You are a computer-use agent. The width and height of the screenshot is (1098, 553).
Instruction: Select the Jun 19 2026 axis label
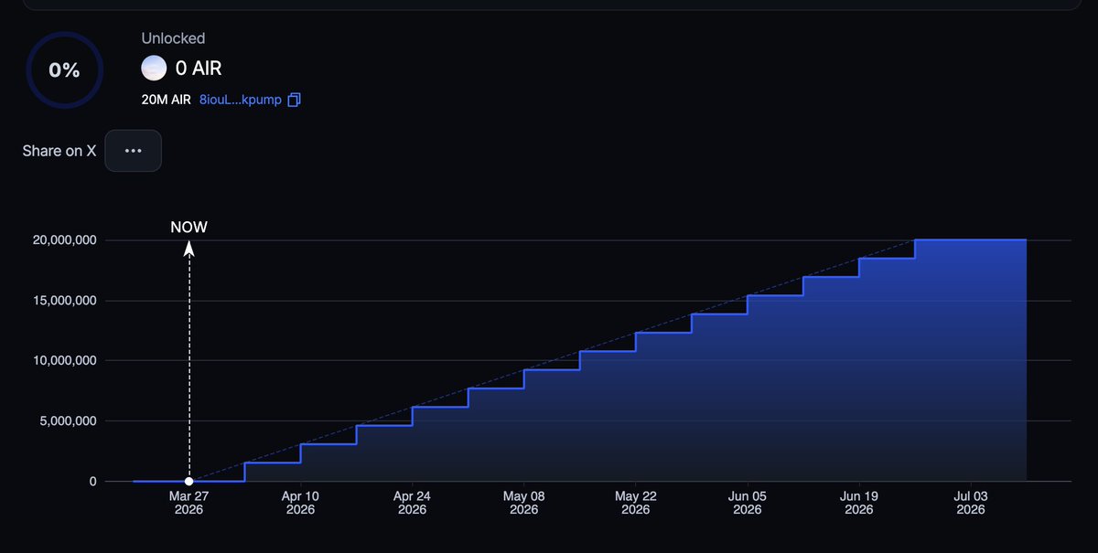point(858,503)
